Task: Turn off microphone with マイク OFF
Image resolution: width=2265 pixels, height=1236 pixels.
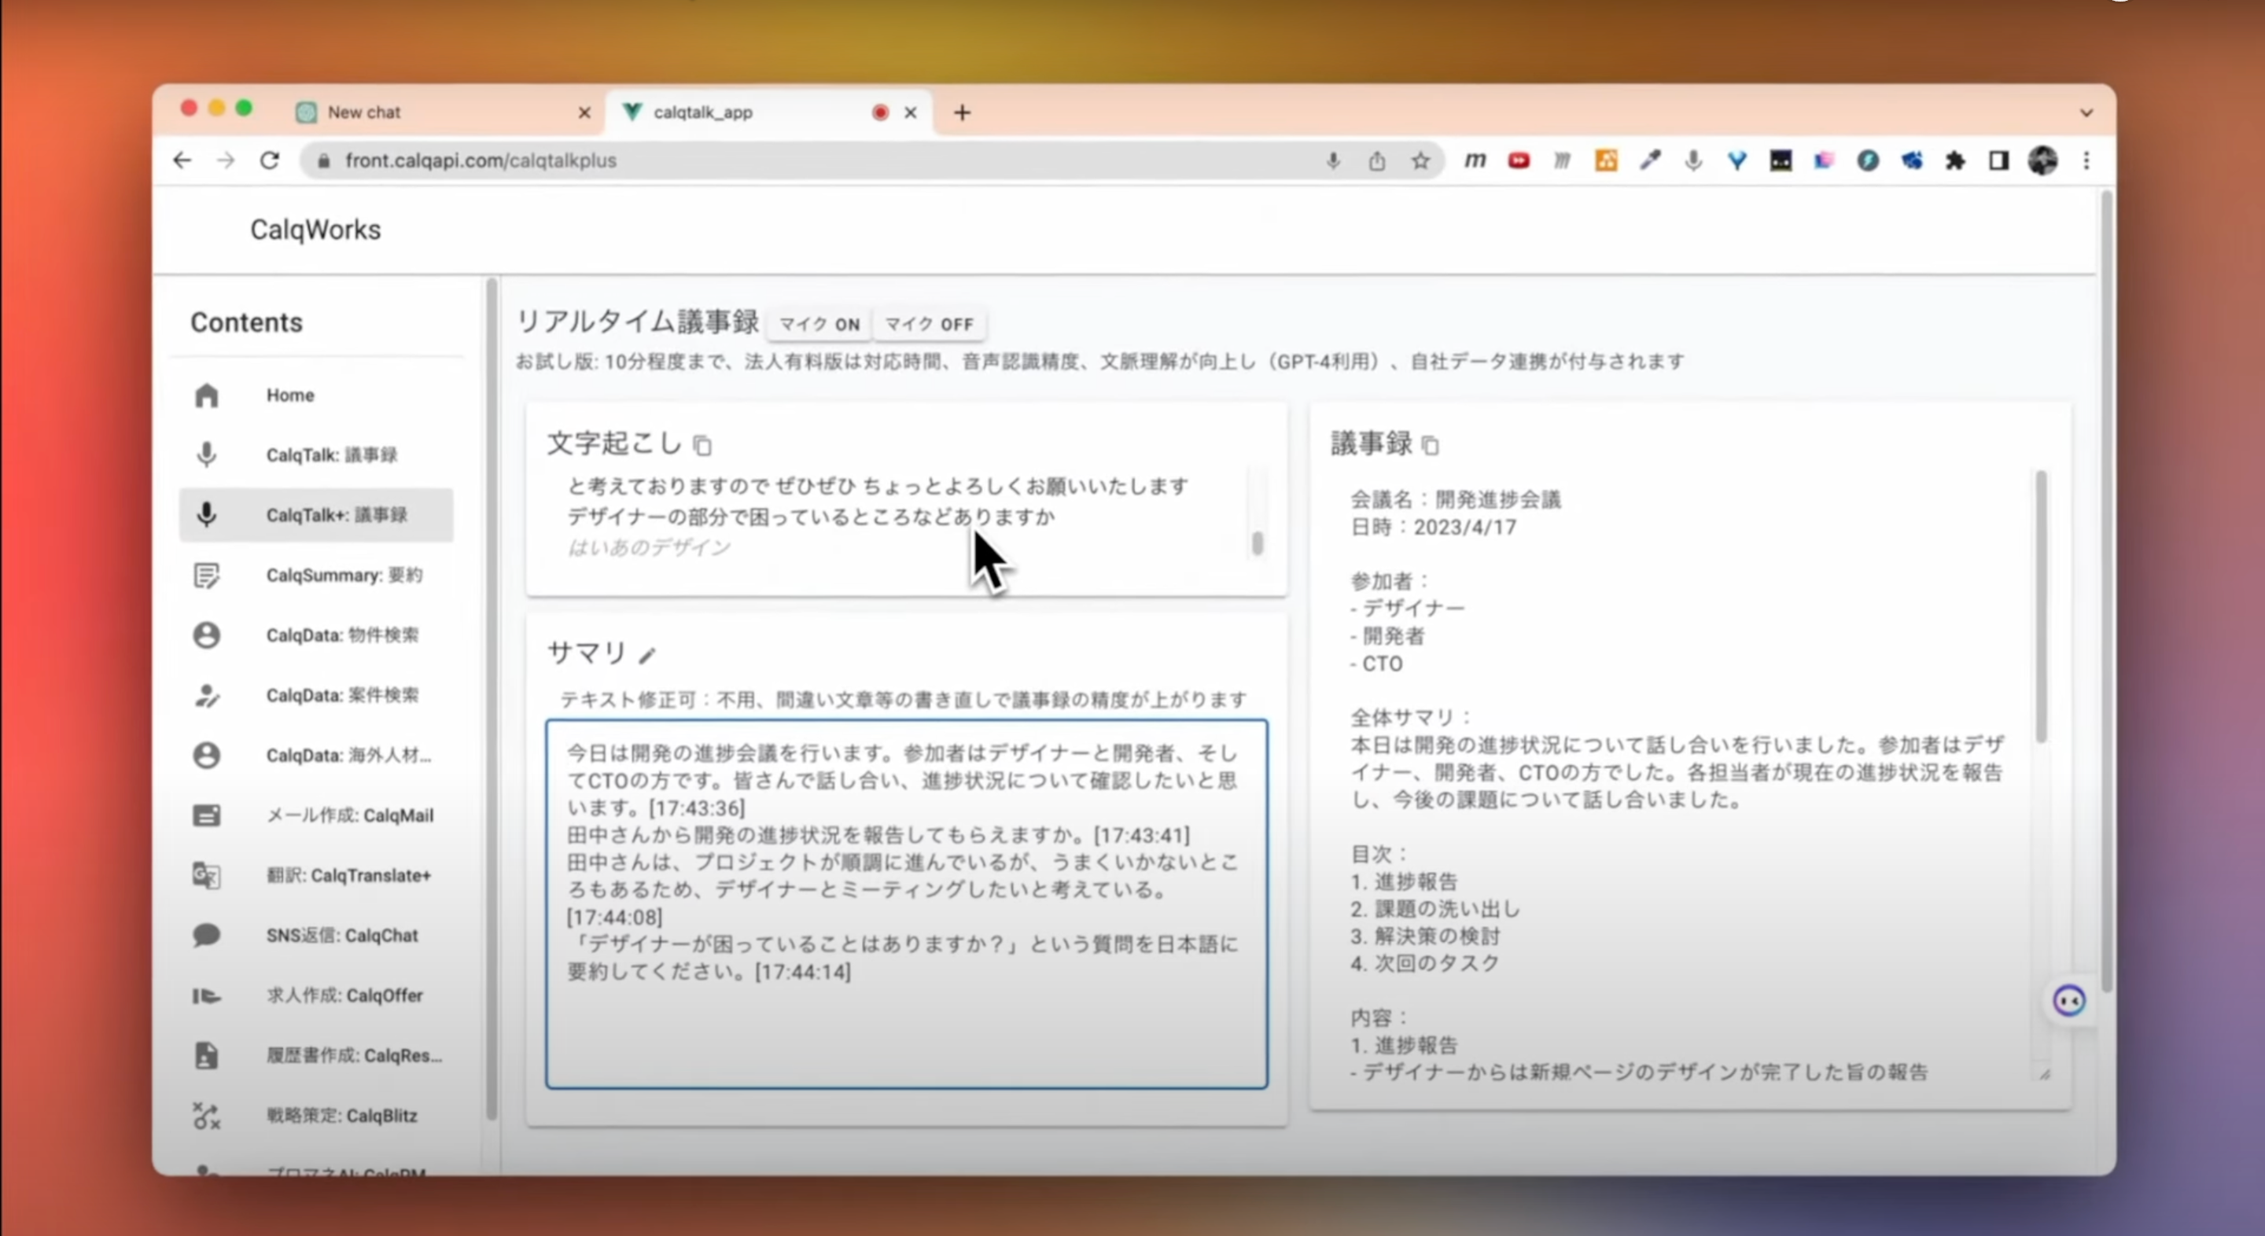Action: pyautogui.click(x=930, y=325)
